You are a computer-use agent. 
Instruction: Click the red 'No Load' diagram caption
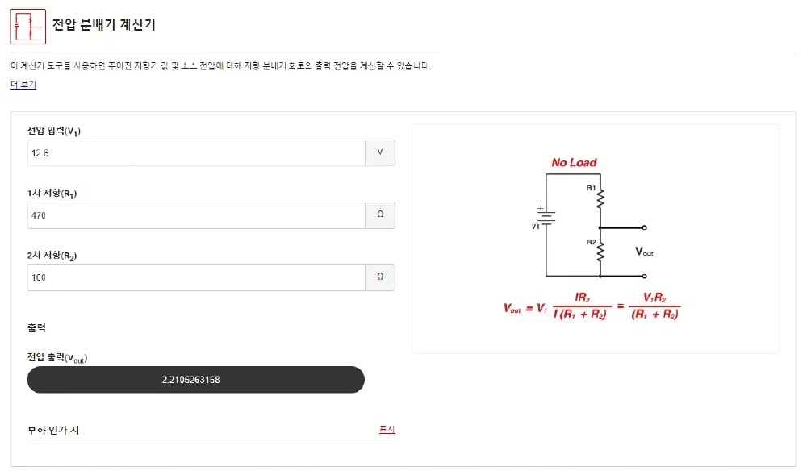(574, 163)
